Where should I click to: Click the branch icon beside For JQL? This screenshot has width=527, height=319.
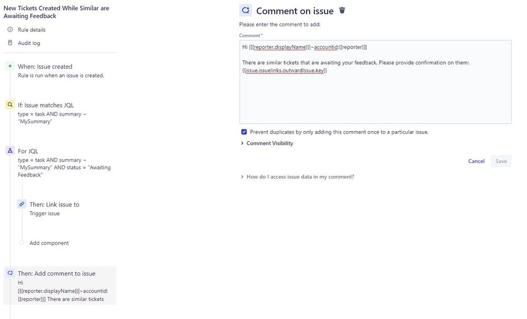click(x=10, y=151)
